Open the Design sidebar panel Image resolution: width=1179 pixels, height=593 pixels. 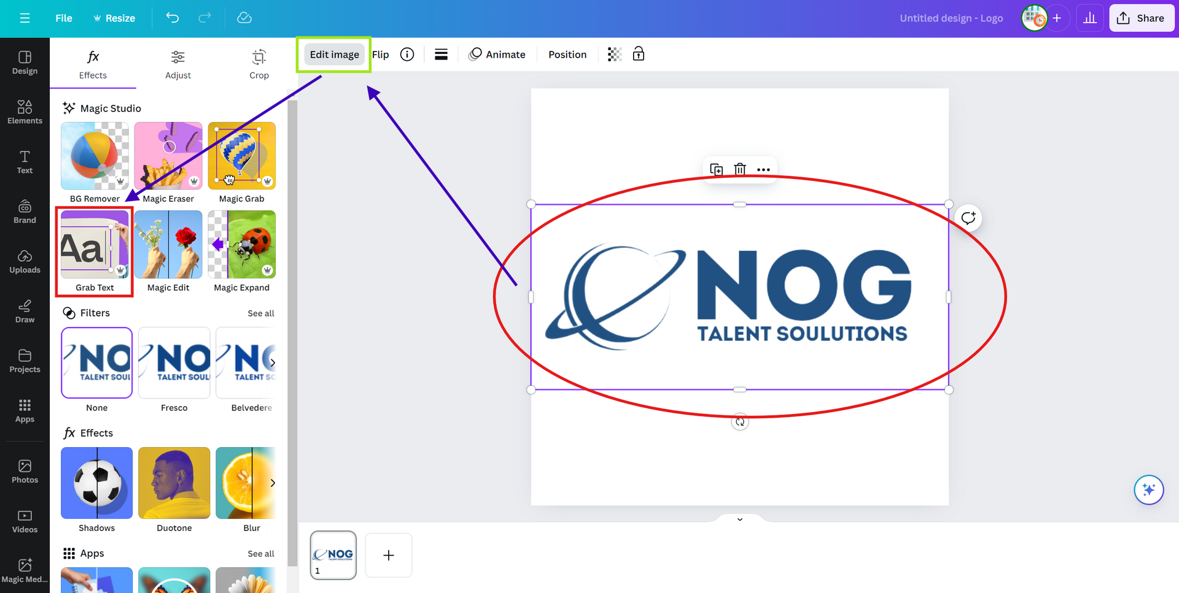pos(25,63)
